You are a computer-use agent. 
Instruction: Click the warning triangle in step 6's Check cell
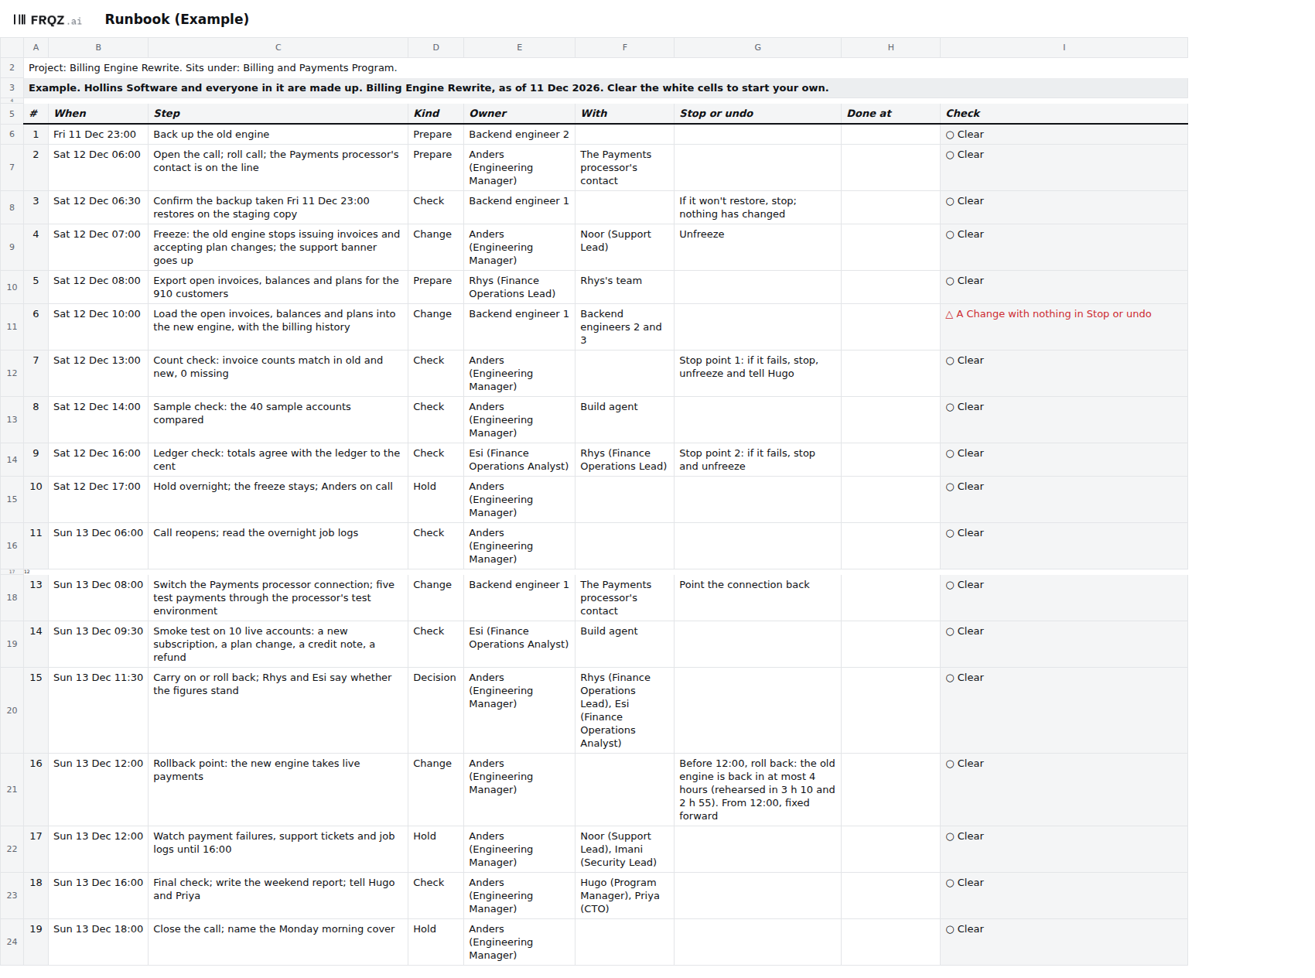tap(949, 315)
